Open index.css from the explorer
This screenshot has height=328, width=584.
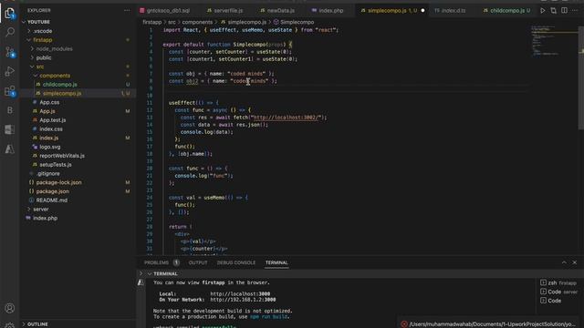click(51, 129)
